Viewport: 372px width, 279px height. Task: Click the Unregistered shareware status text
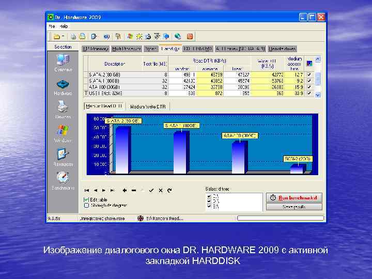[102, 218]
